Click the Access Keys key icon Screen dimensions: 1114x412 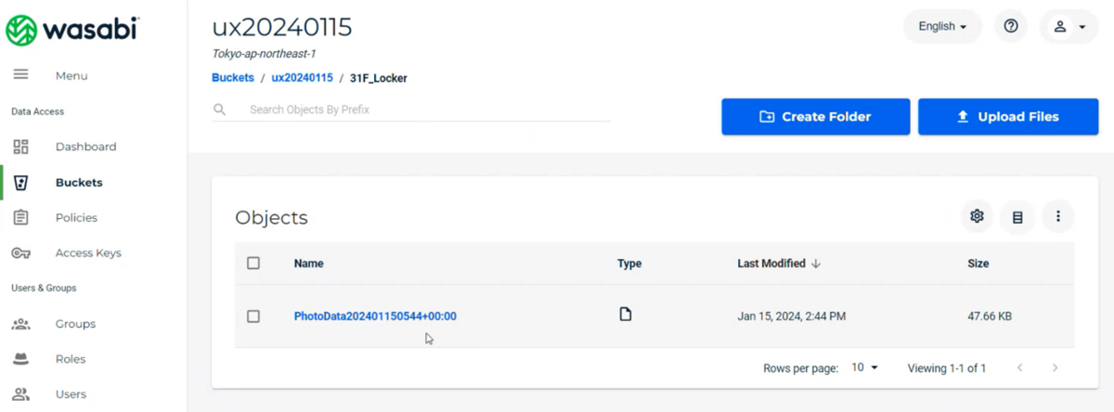20,252
